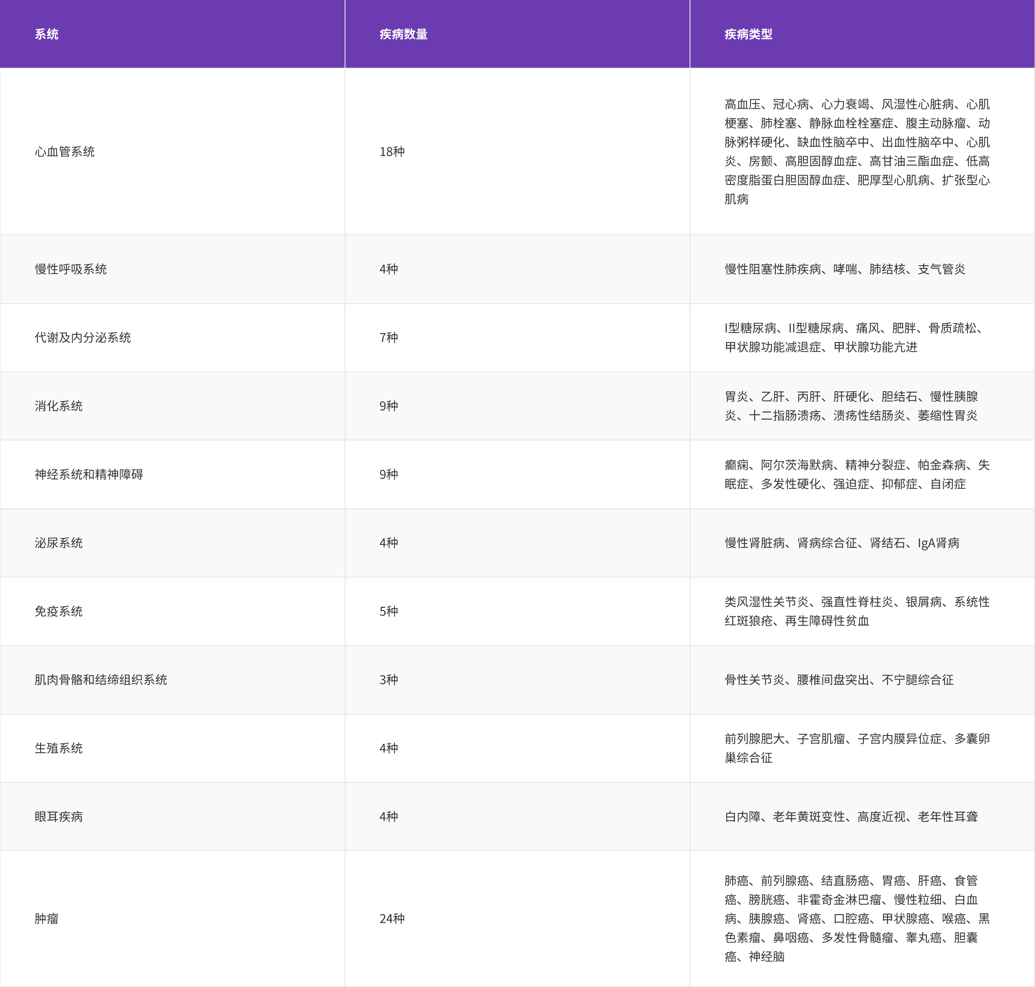This screenshot has width=1035, height=987.
Task: Select the 泌尿系统 row label
Action: (x=58, y=542)
